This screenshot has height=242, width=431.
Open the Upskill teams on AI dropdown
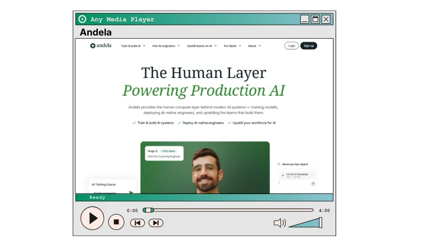tap(201, 46)
